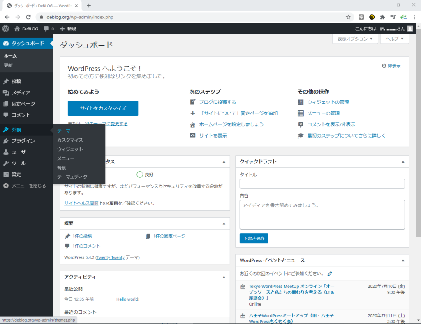Go back to the previous page

7,17
